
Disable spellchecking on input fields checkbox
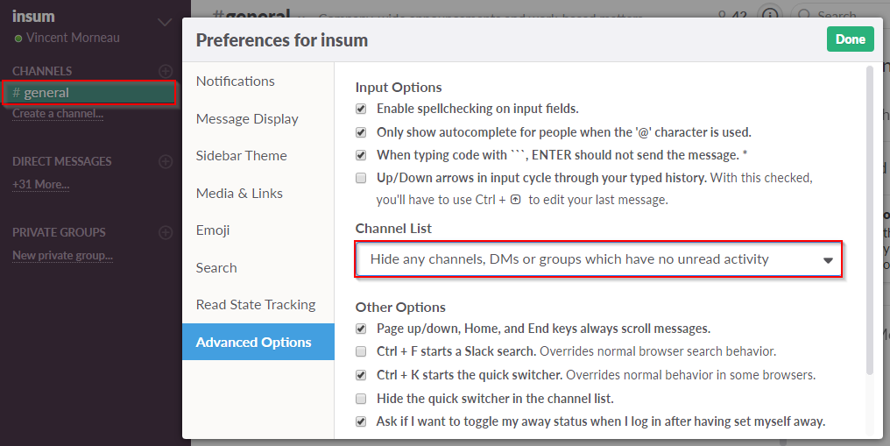361,109
